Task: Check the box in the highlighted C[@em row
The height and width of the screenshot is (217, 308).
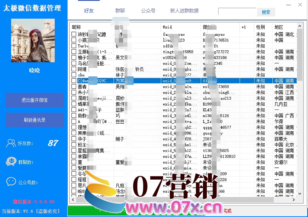Action: tap(74, 81)
